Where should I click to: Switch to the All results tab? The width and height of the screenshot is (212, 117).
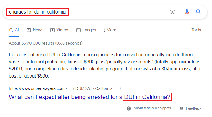[14, 30]
